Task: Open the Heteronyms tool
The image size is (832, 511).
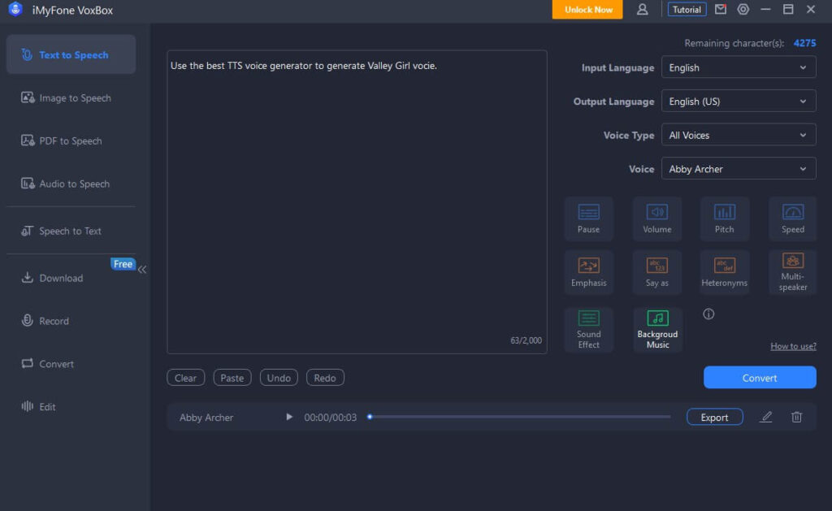Action: [x=724, y=272]
